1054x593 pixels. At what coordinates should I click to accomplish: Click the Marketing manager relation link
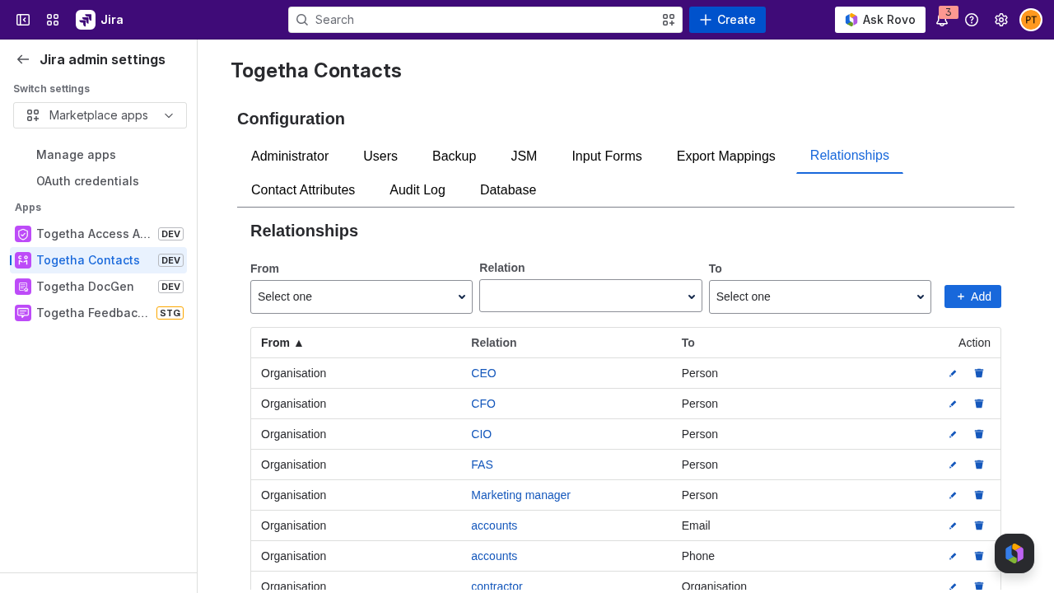(520, 495)
